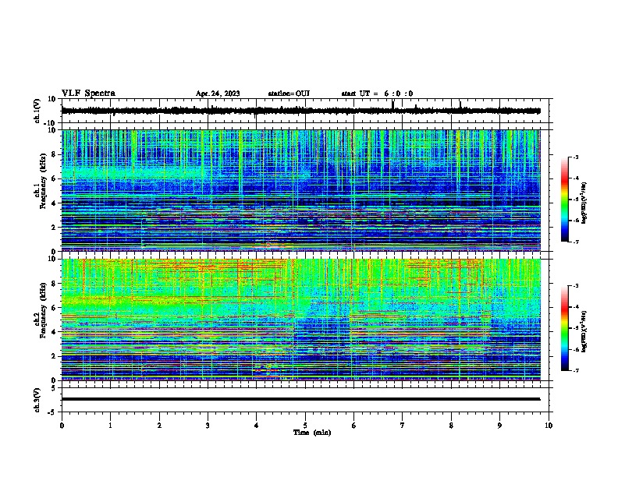Click time axis tick label '1'

click(x=110, y=425)
